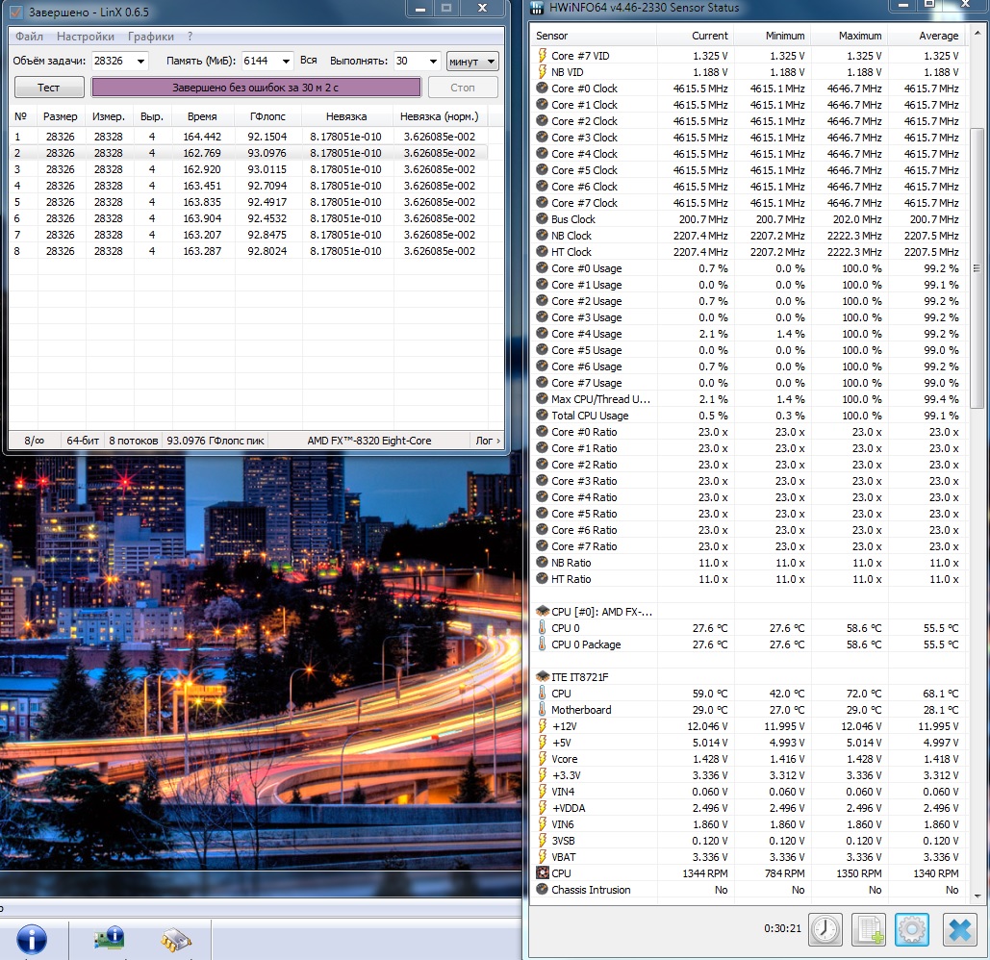990x960 pixels.
Task: Click the ITE IT8721F sensor chip icon
Action: pos(543,677)
